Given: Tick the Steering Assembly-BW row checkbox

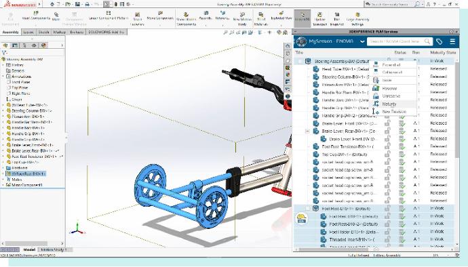Looking at the screenshot, I should 300,61.
